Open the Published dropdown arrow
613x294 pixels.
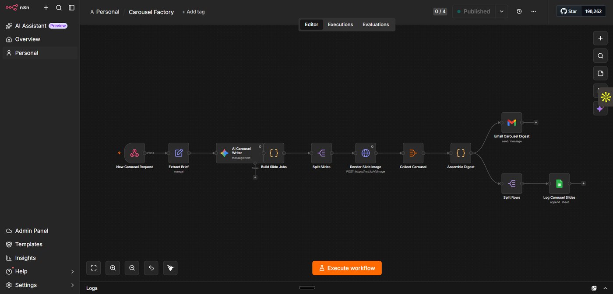(x=502, y=11)
